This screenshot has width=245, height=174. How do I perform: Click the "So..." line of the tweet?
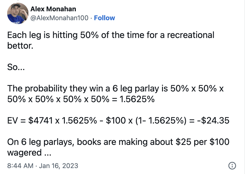[16, 67]
